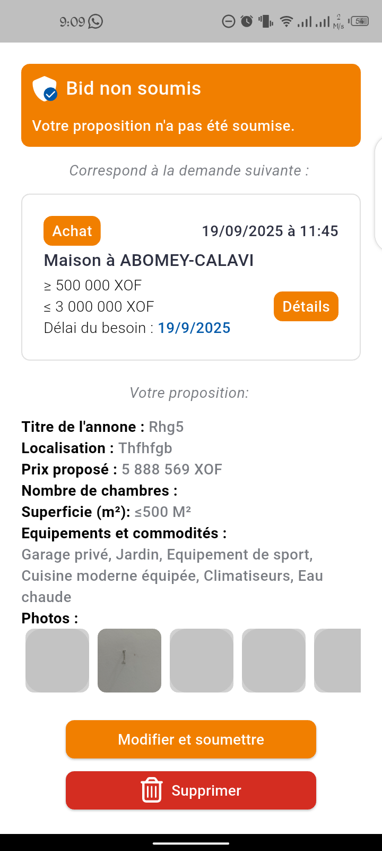
Task: Open the second photo with wall image
Action: click(129, 661)
